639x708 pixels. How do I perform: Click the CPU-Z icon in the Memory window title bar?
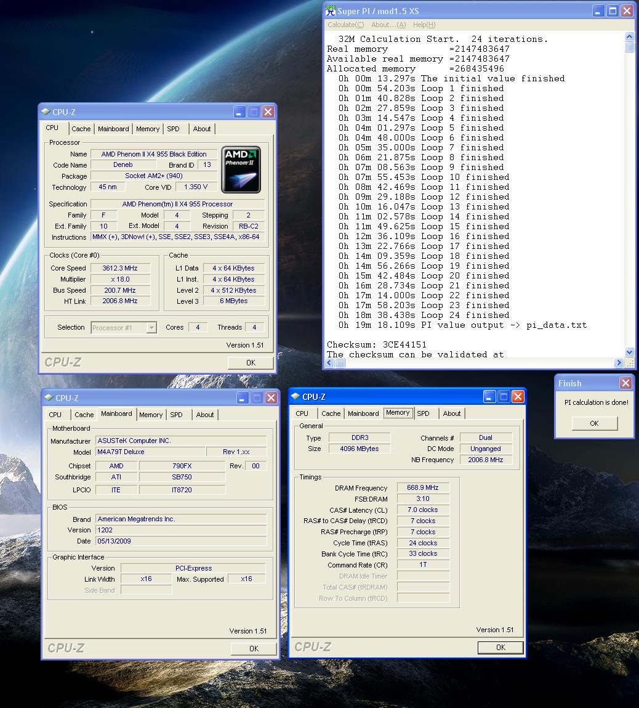pyautogui.click(x=295, y=396)
